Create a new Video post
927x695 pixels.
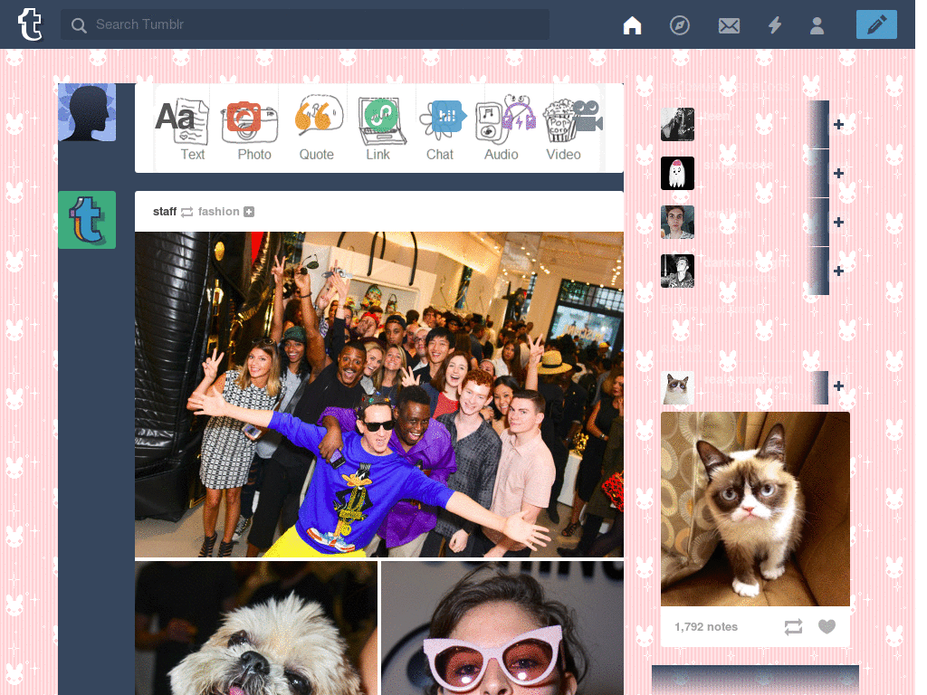[571, 129]
